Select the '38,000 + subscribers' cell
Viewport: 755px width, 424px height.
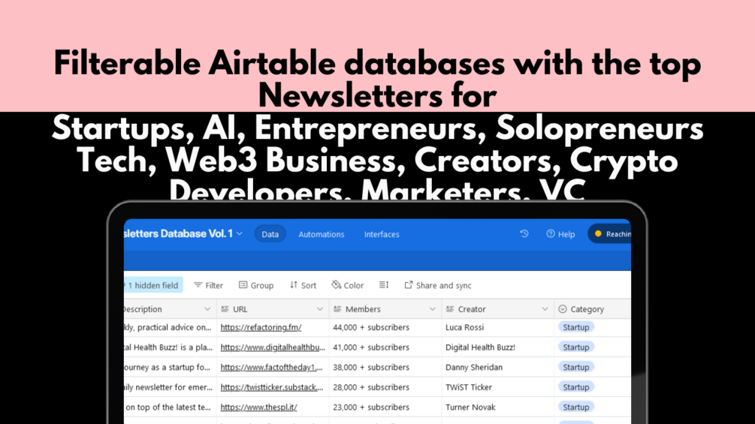(385, 367)
